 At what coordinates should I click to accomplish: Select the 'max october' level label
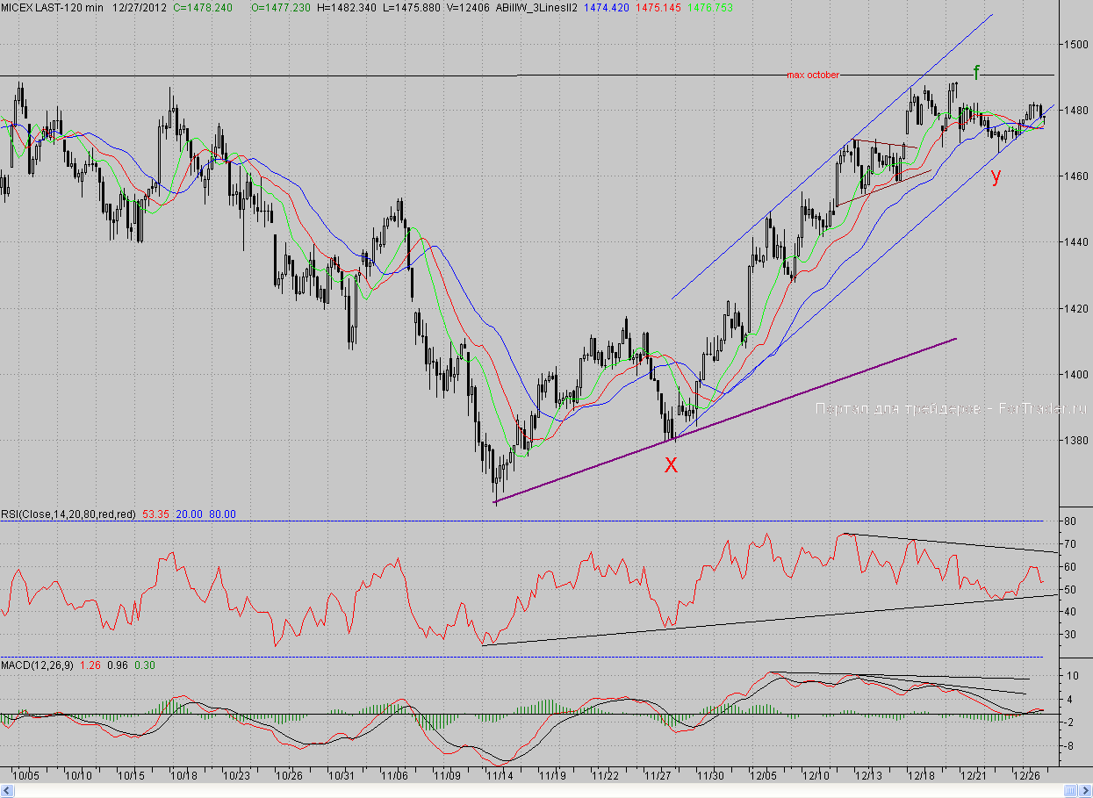coord(813,75)
